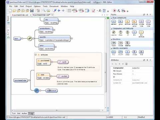Pick the element component from Palette

click(114, 22)
